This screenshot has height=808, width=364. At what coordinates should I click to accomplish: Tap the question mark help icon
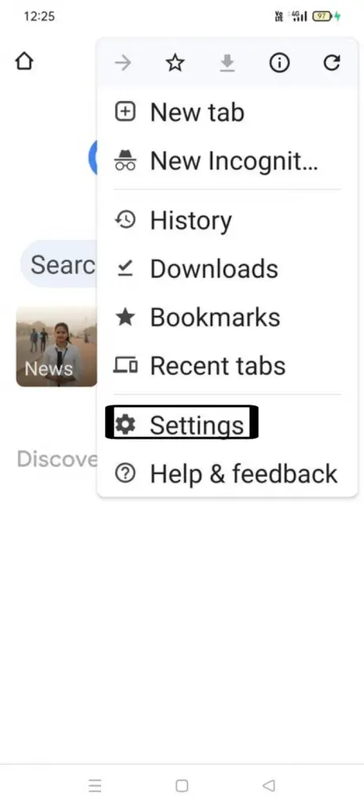(x=125, y=473)
